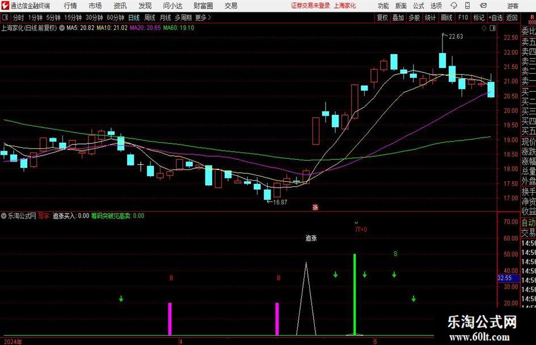Click the 叠加 toolbar button
Viewport: 536px width, 345px height.
(x=398, y=18)
